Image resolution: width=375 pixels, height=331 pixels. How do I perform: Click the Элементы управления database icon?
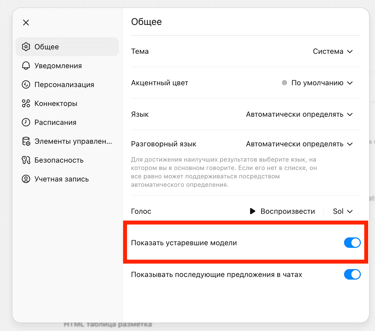(26, 141)
